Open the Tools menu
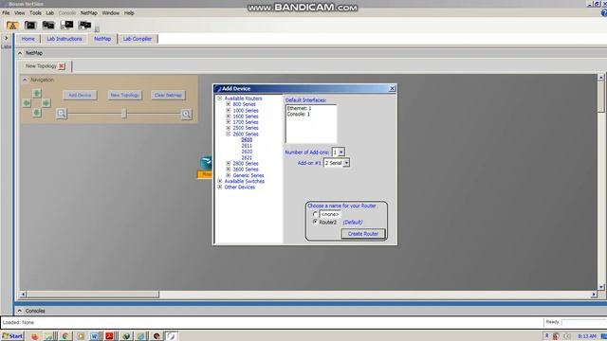 [35, 12]
